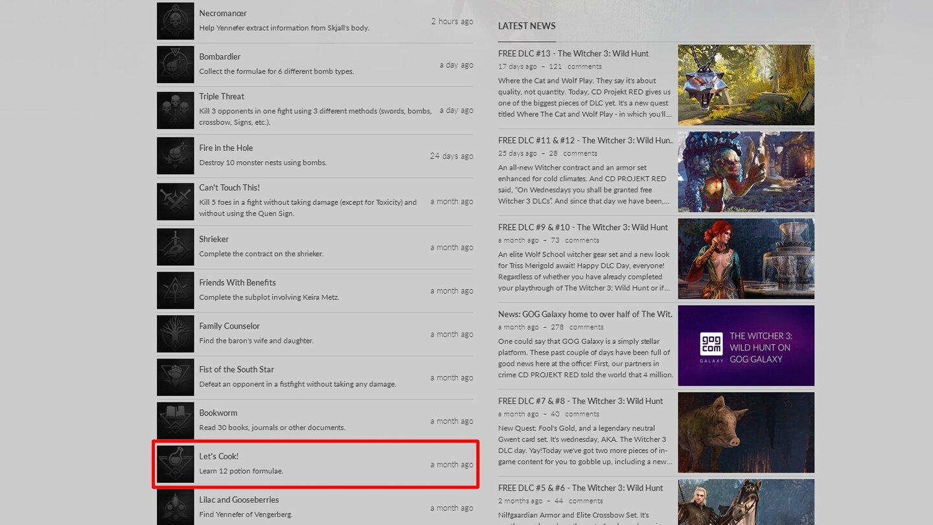Click the Lilac and Gooseberries icon
Image resolution: width=933 pixels, height=525 pixels.
pos(176,507)
